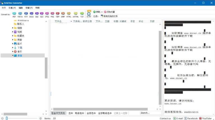Open the 收藏 (F) menu
Image resolution: width=215 pixels, height=120 pixels.
(x=29, y=8)
